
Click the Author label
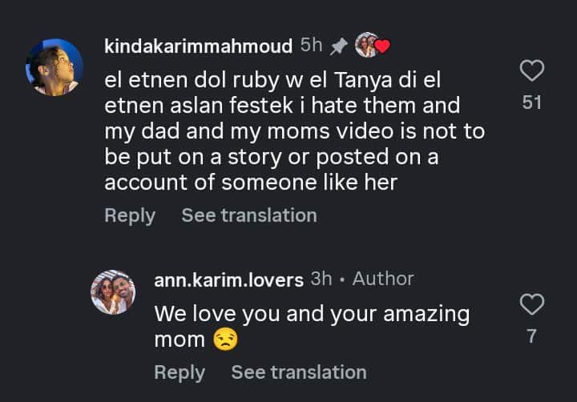pyautogui.click(x=383, y=279)
